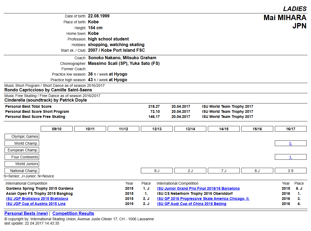This screenshot has width=311, height=231.
Task: Click National Champ. 16/17 cell '3.S'
Action: click(x=291, y=171)
